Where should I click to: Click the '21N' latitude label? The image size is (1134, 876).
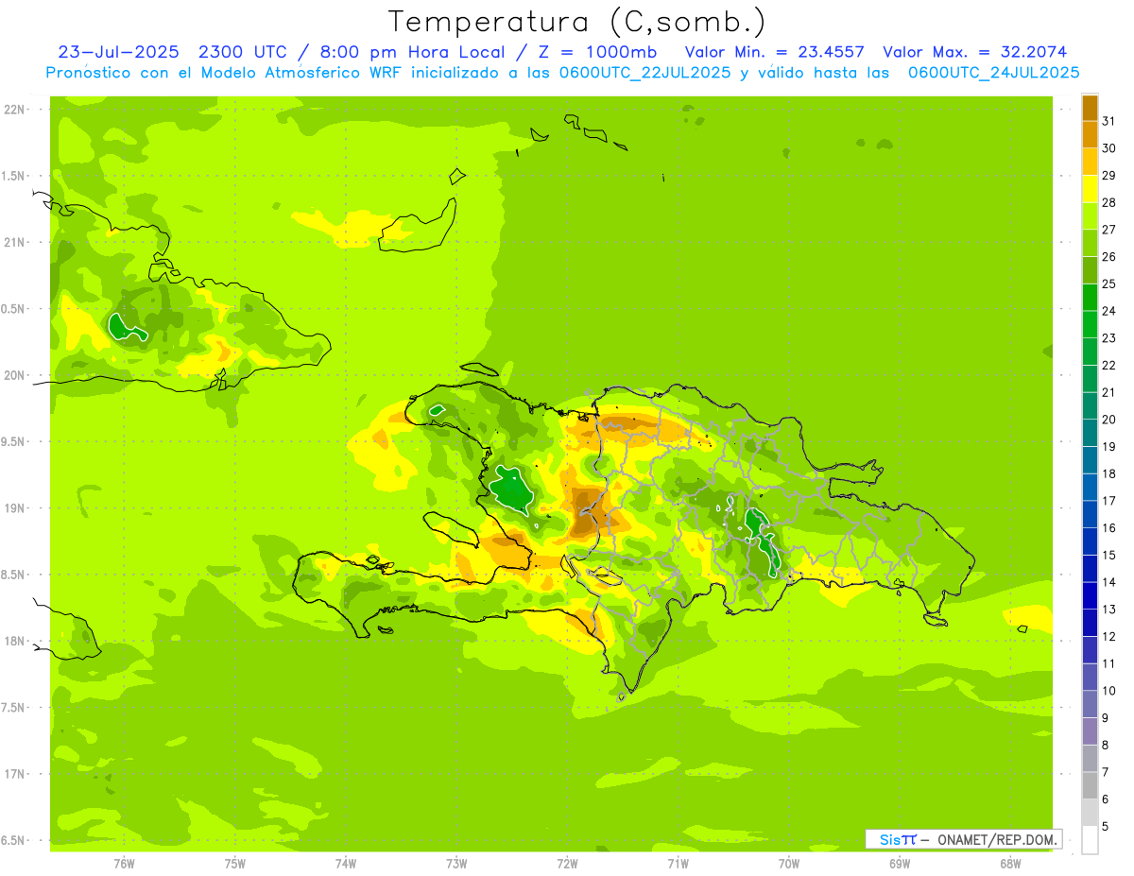point(16,243)
